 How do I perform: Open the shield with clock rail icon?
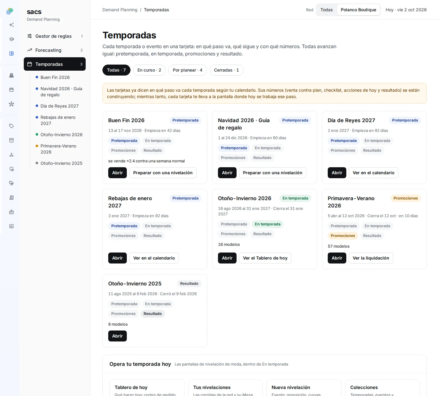(12, 169)
